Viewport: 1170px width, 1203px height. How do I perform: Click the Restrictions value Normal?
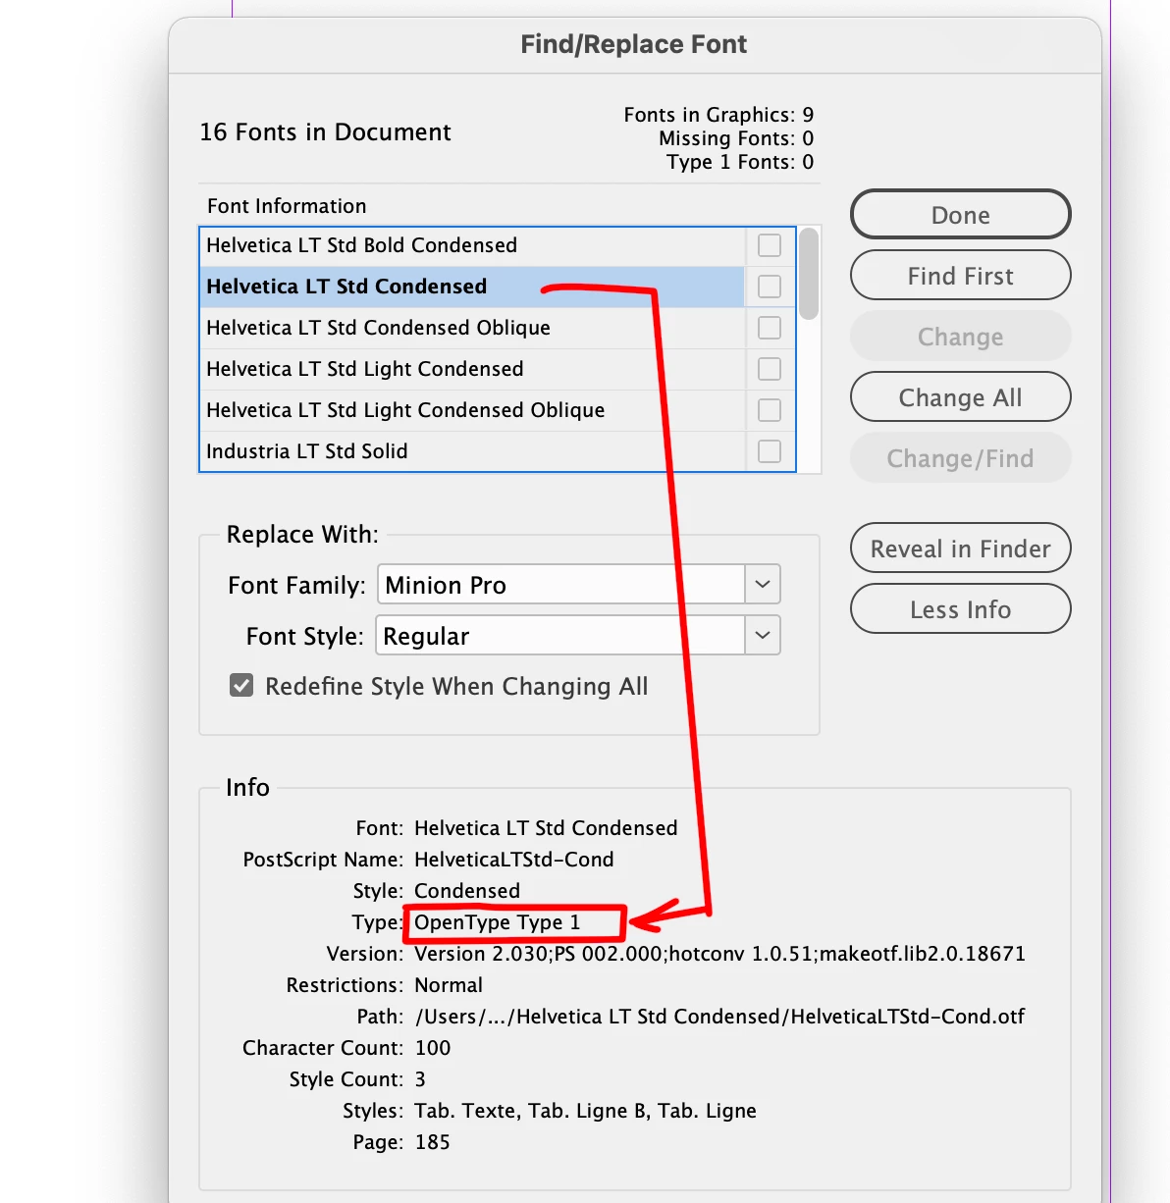click(x=449, y=985)
